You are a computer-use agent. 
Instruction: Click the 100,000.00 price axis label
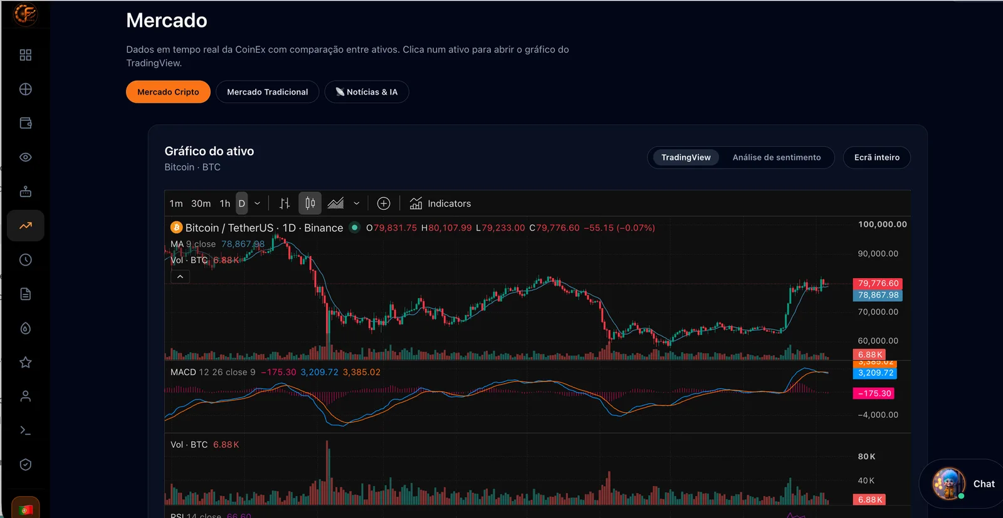coord(883,224)
